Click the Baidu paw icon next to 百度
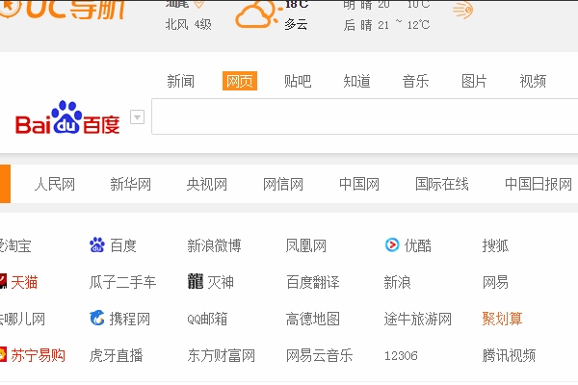This screenshot has height=385, width=578. coord(97,245)
